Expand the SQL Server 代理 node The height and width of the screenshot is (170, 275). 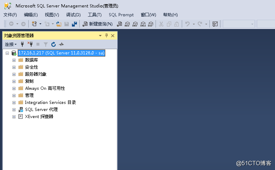[x=14, y=110]
